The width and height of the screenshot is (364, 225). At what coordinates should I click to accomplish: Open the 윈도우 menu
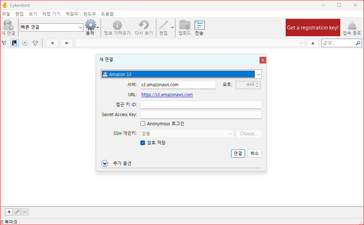pyautogui.click(x=90, y=14)
